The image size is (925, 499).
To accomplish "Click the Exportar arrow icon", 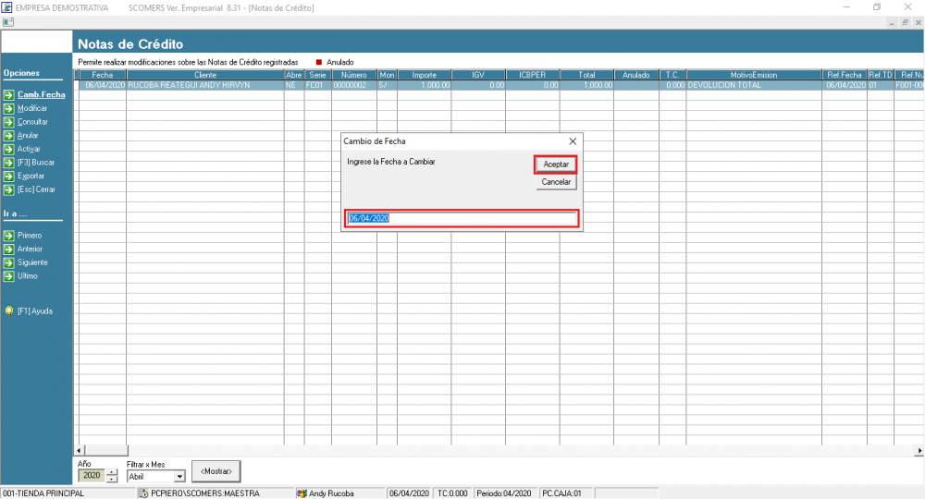I will [9, 176].
